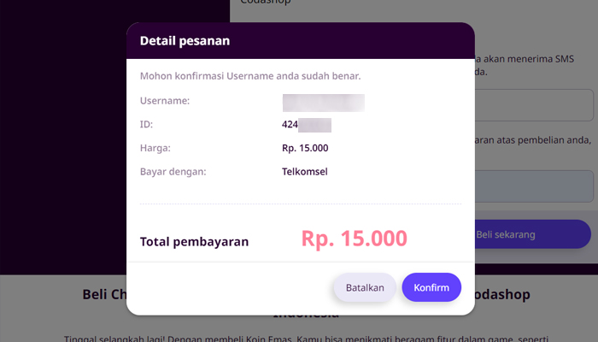This screenshot has height=342, width=598.
Task: Click the ID value starting with 424
Action: [307, 125]
